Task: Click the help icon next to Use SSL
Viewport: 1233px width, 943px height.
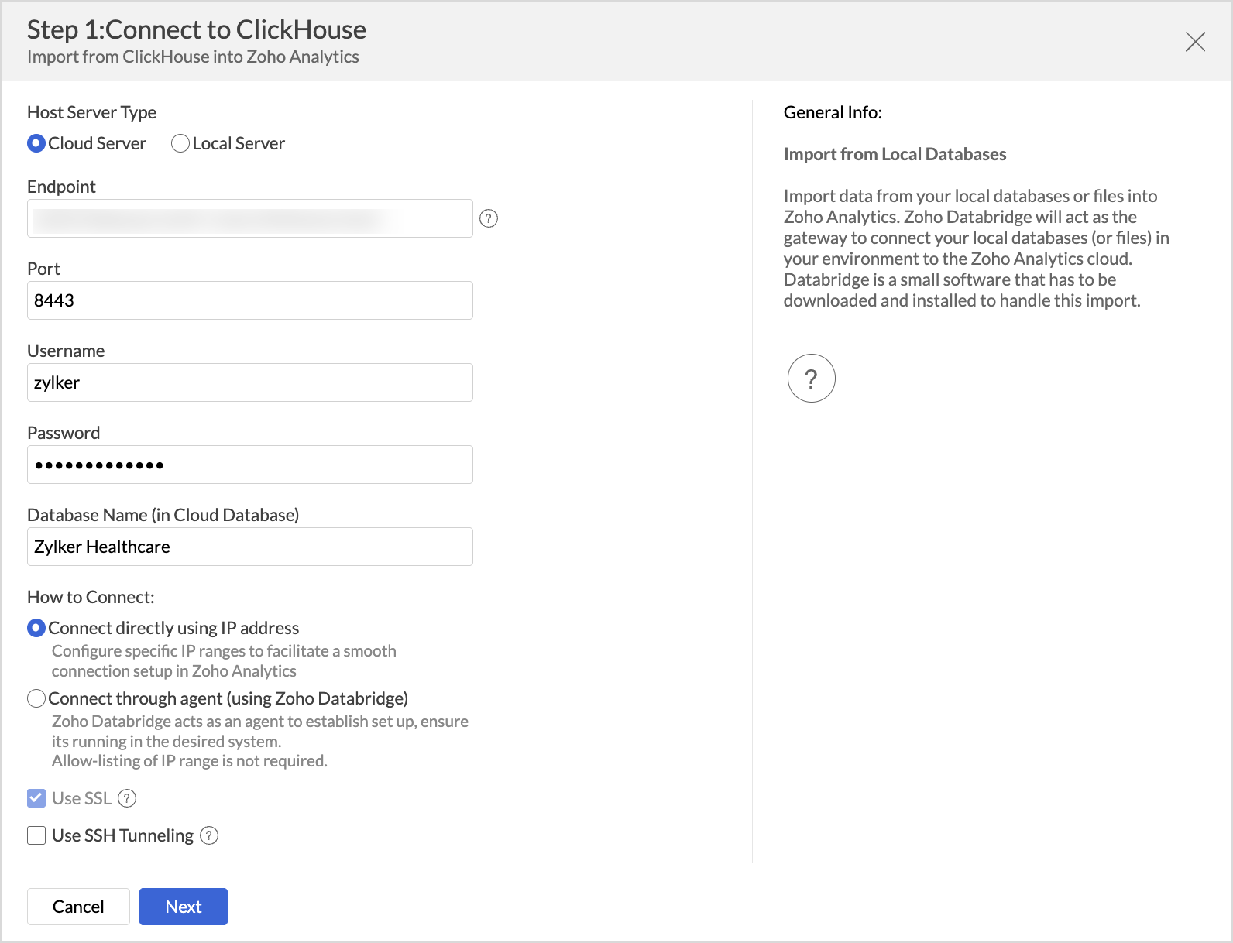Action: pyautogui.click(x=127, y=798)
